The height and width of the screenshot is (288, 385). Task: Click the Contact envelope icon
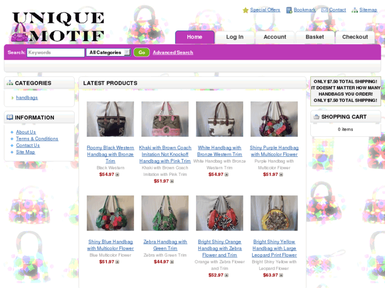click(324, 10)
